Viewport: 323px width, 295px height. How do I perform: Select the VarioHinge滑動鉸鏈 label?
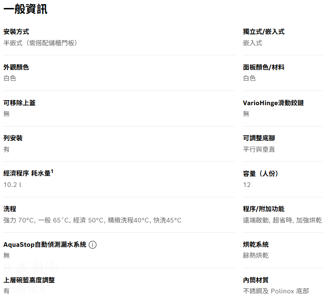tap(273, 103)
